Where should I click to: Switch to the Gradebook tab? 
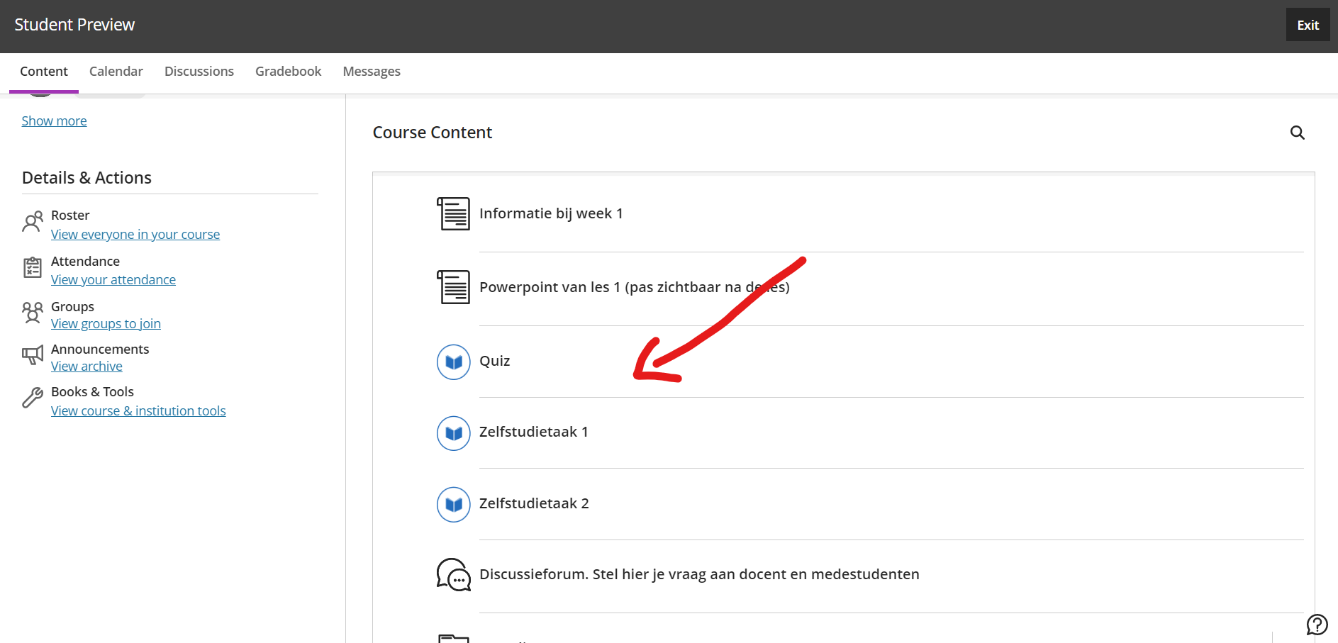[288, 71]
